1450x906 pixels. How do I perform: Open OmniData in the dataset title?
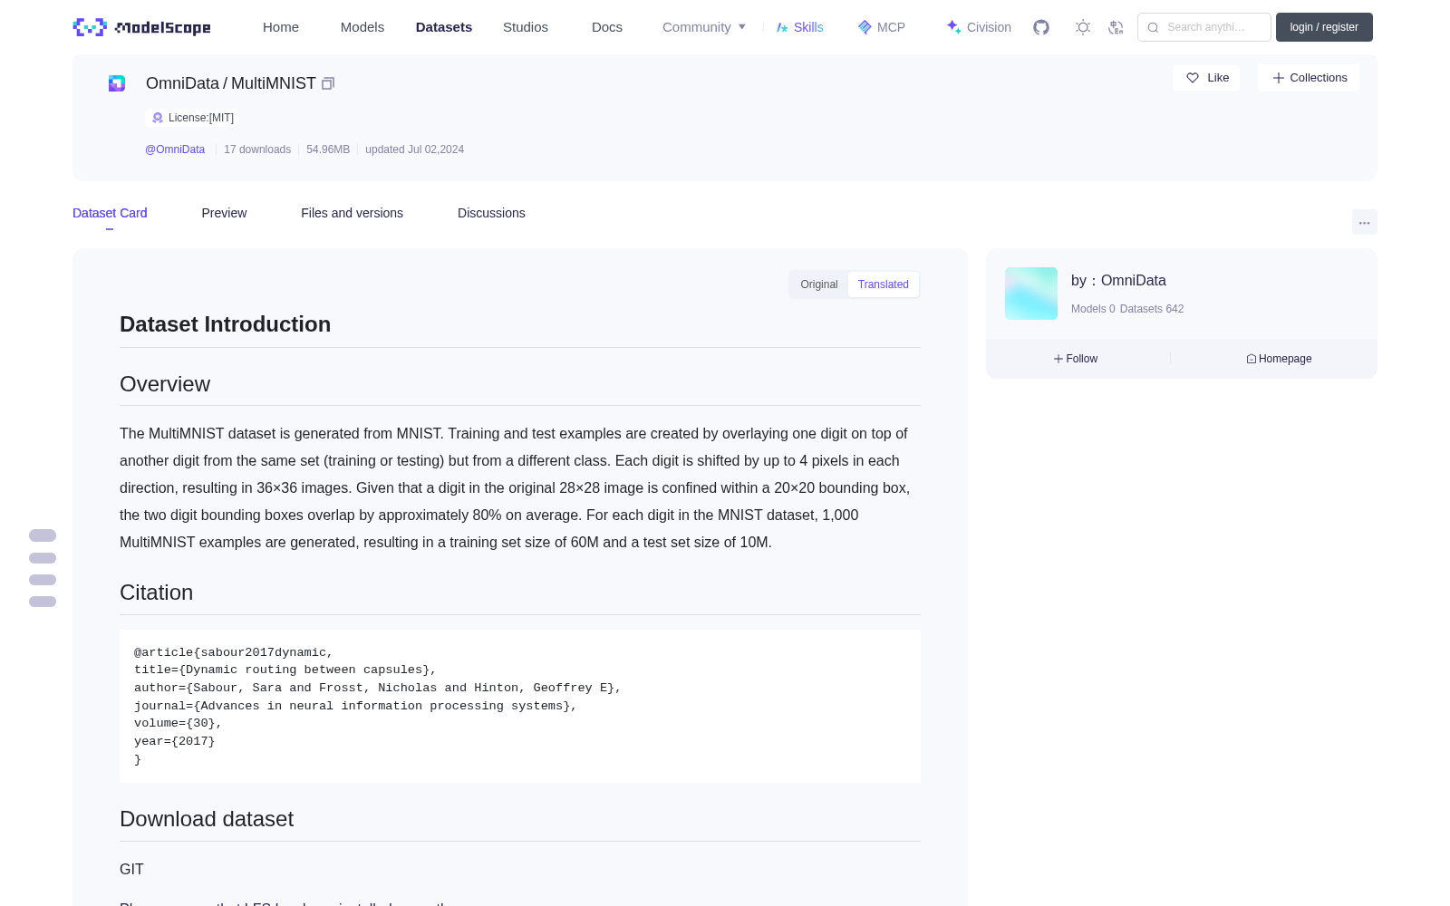coord(182,83)
